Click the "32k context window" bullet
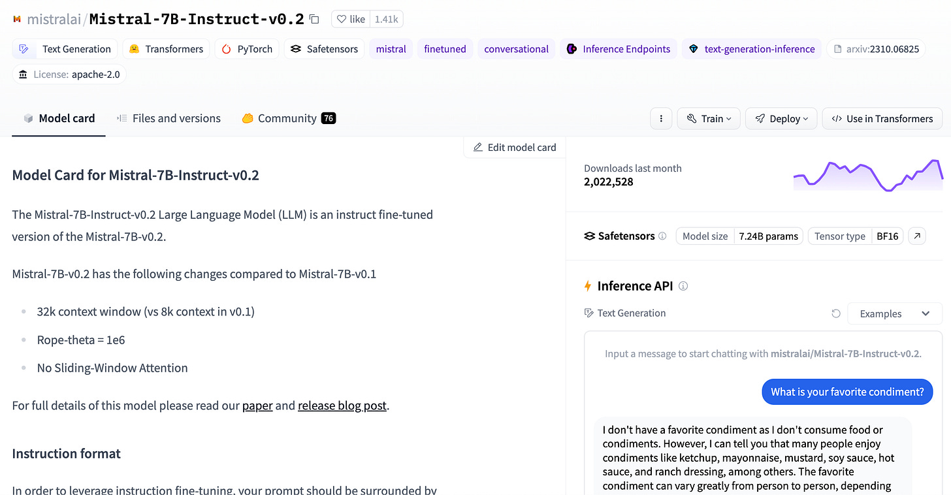Screen dimensions: 951x495 coord(146,311)
